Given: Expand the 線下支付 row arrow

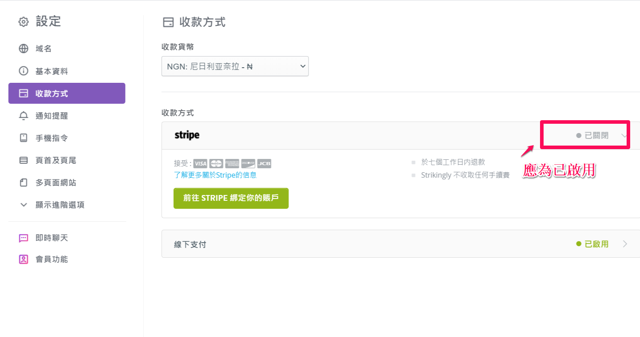Looking at the screenshot, I should click(625, 244).
